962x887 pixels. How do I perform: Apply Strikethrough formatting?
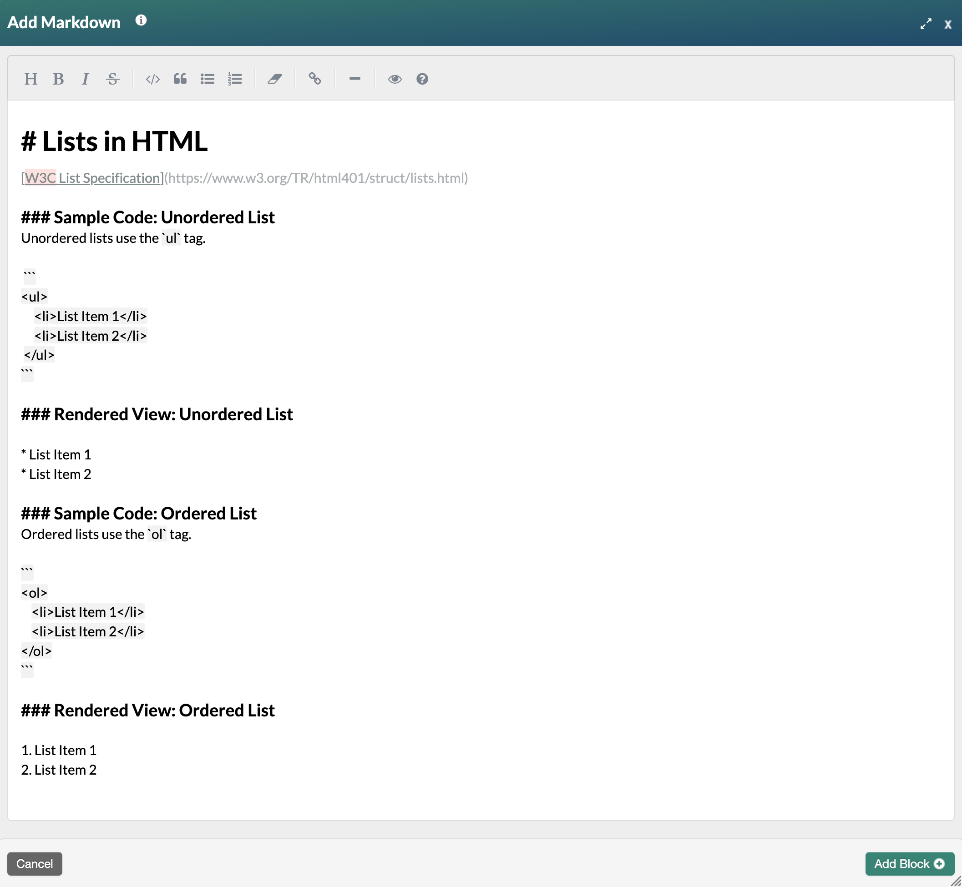pyautogui.click(x=113, y=79)
